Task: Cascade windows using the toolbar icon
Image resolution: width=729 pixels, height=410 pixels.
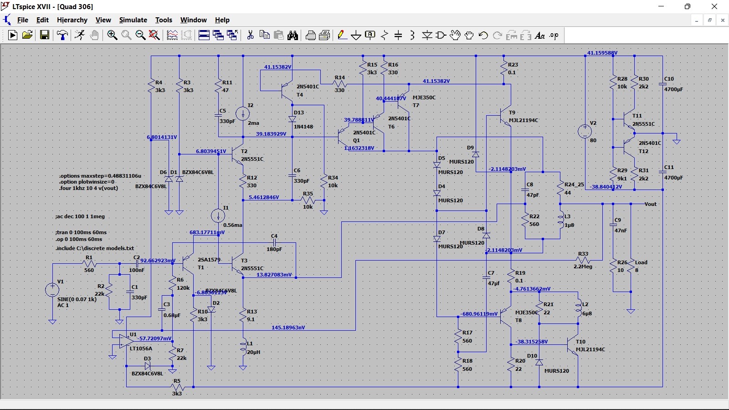Action: (218, 35)
